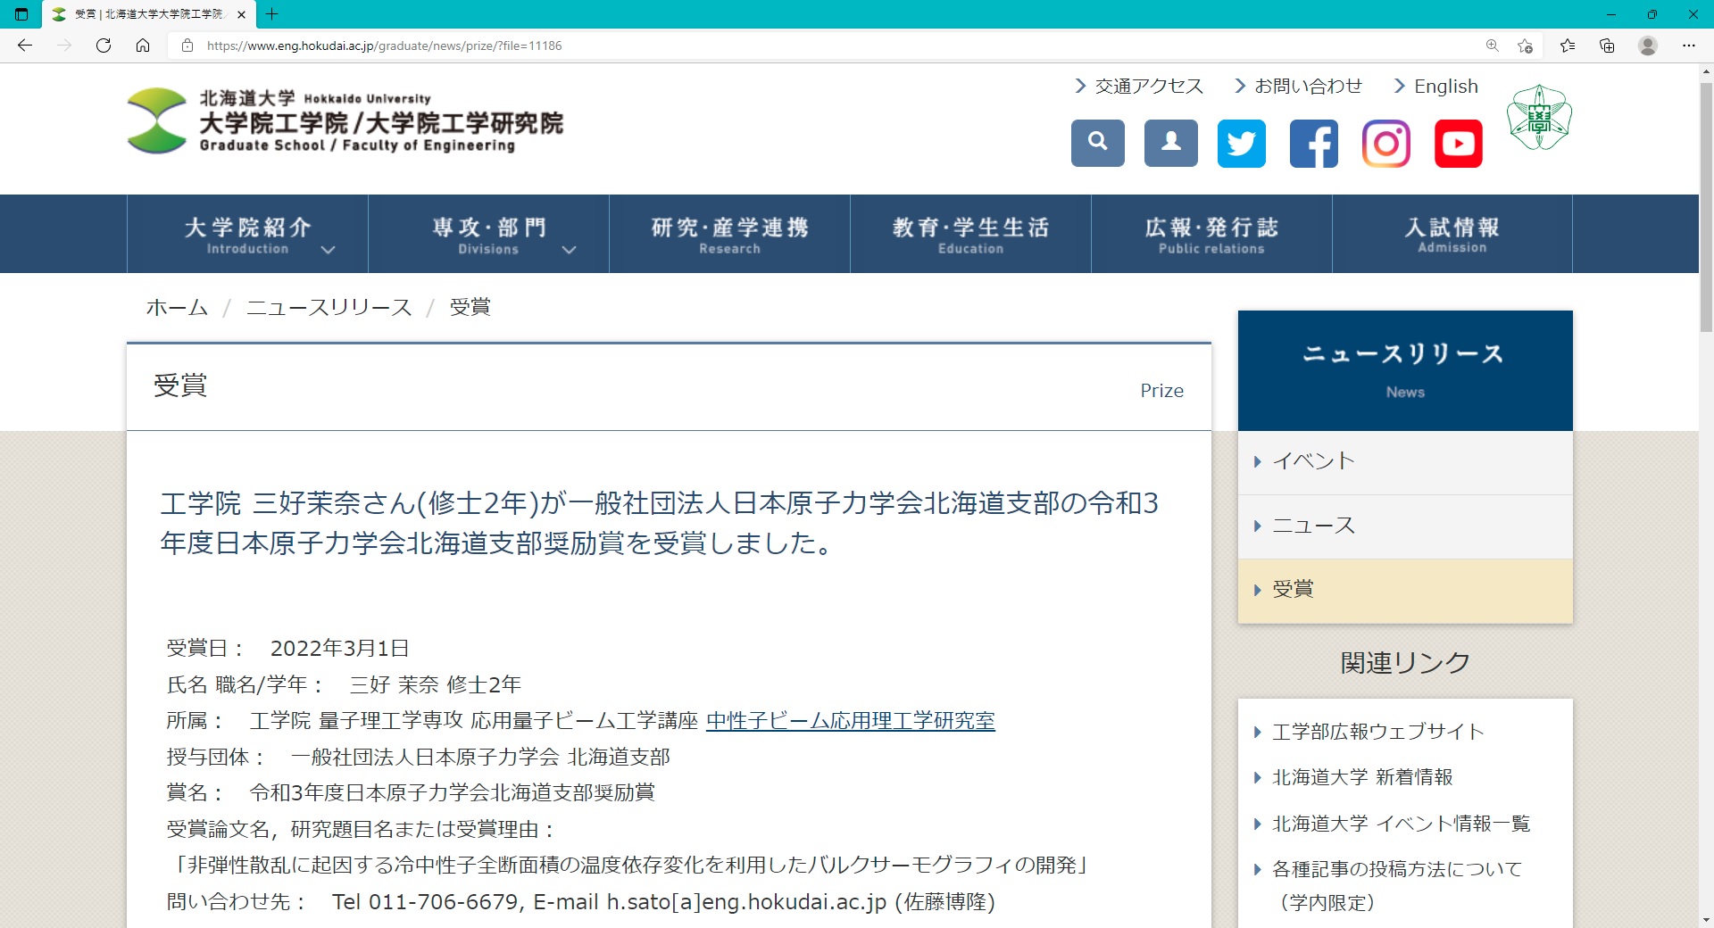Image resolution: width=1714 pixels, height=928 pixels.
Task: Click the vertical scrollbar thumb
Action: (x=1706, y=207)
